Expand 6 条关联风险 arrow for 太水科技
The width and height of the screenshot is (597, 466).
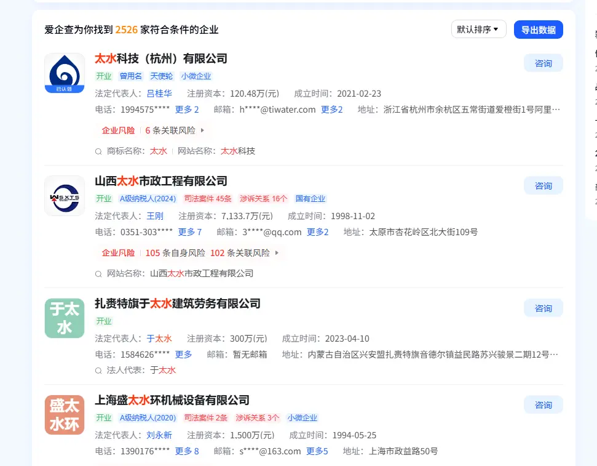point(202,131)
